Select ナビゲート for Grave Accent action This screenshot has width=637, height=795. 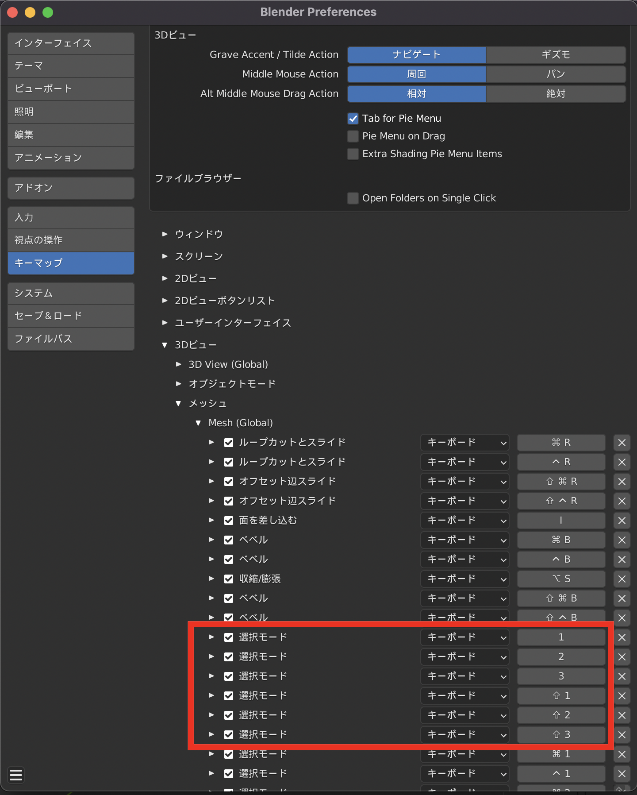pos(417,55)
